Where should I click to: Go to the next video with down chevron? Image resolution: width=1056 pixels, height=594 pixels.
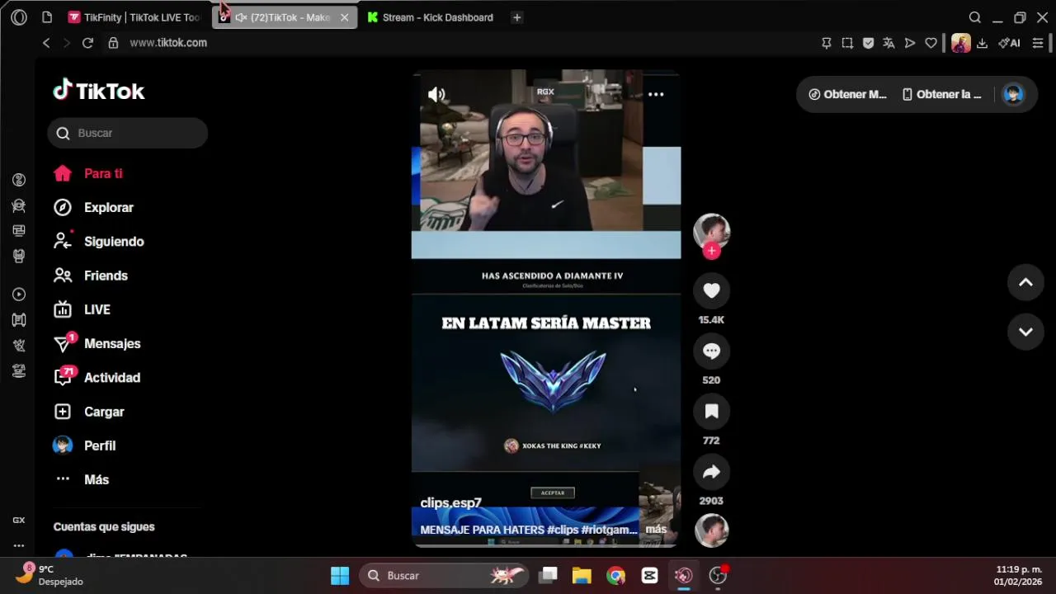coord(1025,332)
